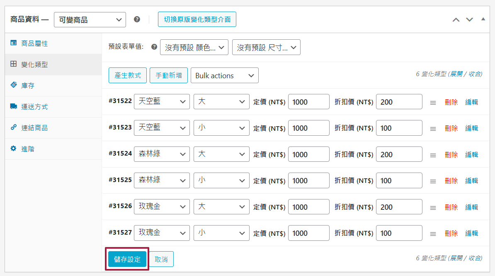Click the help icon beside the product type dropdown
The image size is (495, 276).
(x=137, y=19)
